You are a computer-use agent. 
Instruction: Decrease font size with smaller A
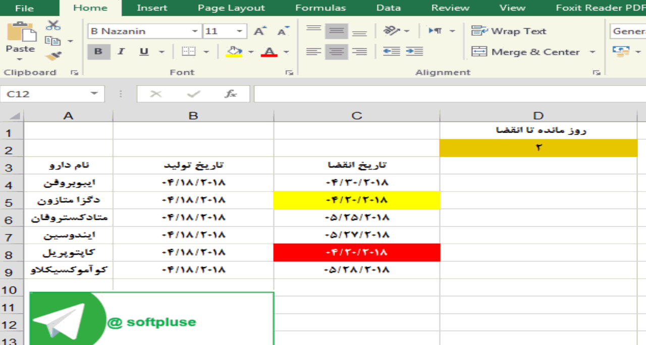[x=283, y=31]
